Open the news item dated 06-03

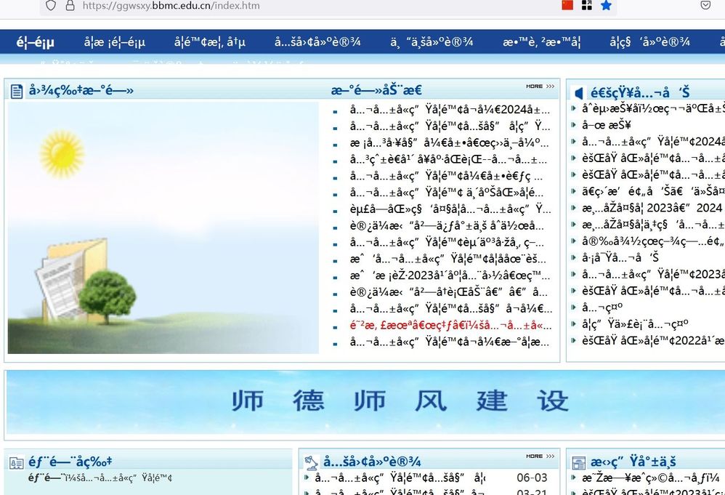pos(400,478)
